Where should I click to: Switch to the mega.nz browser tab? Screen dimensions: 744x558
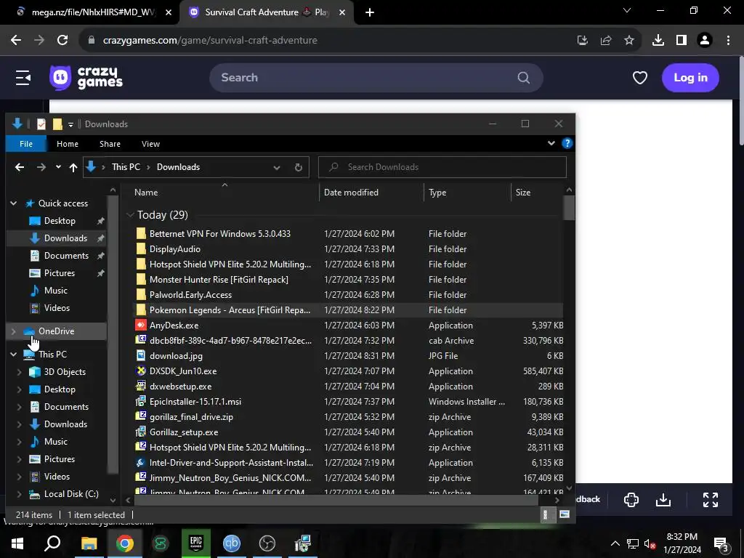pyautogui.click(x=93, y=12)
